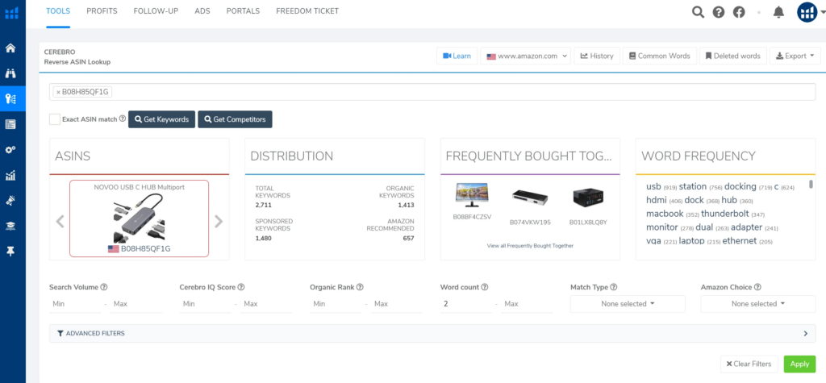The height and width of the screenshot is (383, 826).
Task: Enable the Exact ASIN match checkbox
Action: [x=55, y=119]
